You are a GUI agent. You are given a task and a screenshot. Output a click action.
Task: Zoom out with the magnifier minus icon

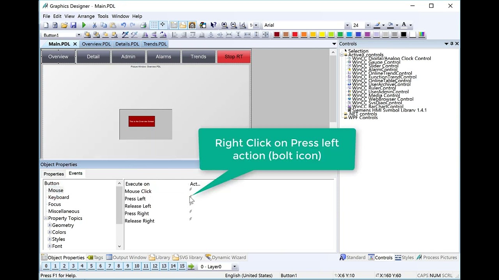click(x=234, y=25)
